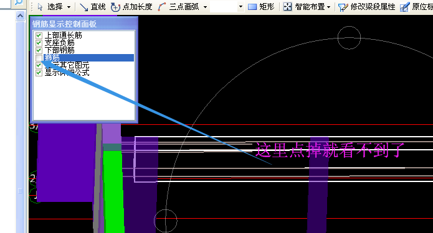
Task: Click the 修改梁段属性 icon
Action: [343, 7]
